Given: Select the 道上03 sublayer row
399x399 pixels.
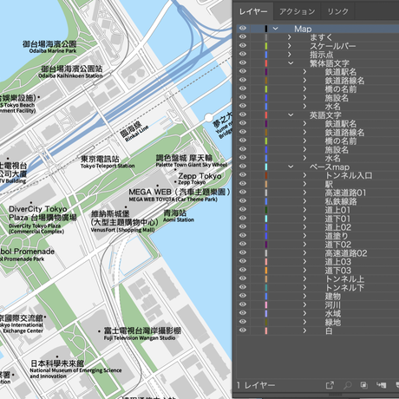Looking at the screenshot, I should click(x=317, y=261).
